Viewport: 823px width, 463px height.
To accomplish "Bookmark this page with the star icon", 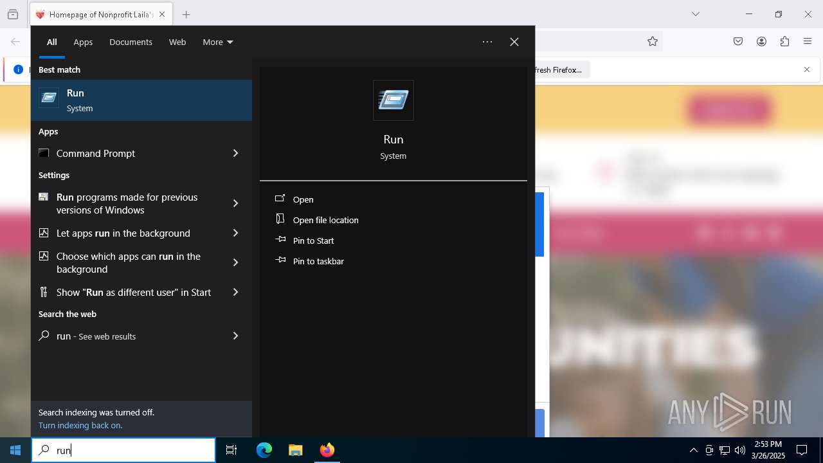I will [653, 41].
